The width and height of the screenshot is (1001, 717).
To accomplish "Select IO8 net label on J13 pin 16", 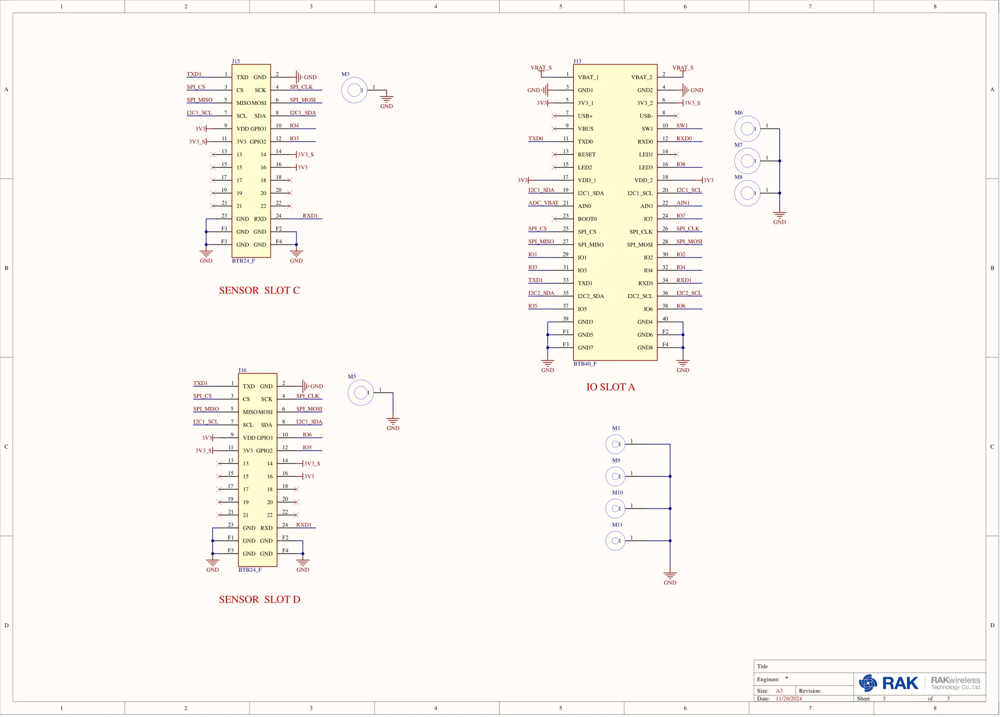I will point(681,164).
